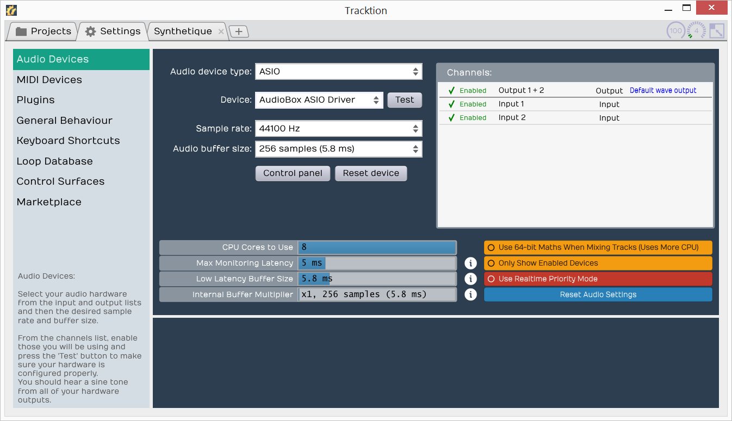The height and width of the screenshot is (421, 732).
Task: Click the latency meter showing 4
Action: click(696, 31)
